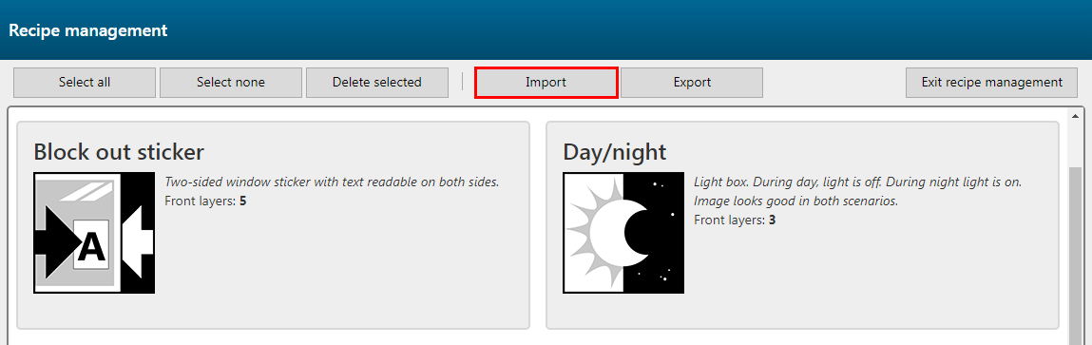Open the Import recipe dialog

(546, 83)
